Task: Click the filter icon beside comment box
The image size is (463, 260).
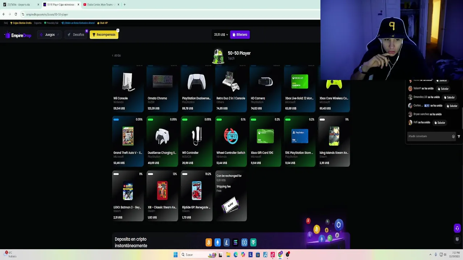Action: (x=459, y=136)
